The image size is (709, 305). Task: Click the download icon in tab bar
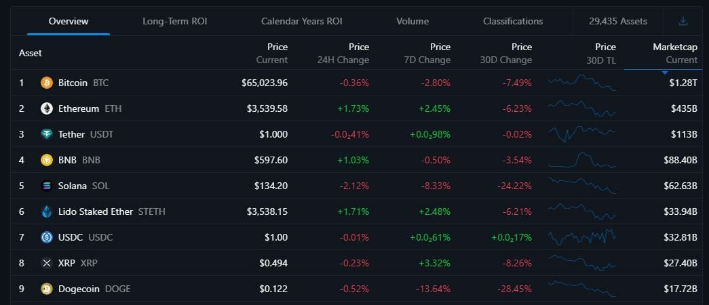pos(683,21)
